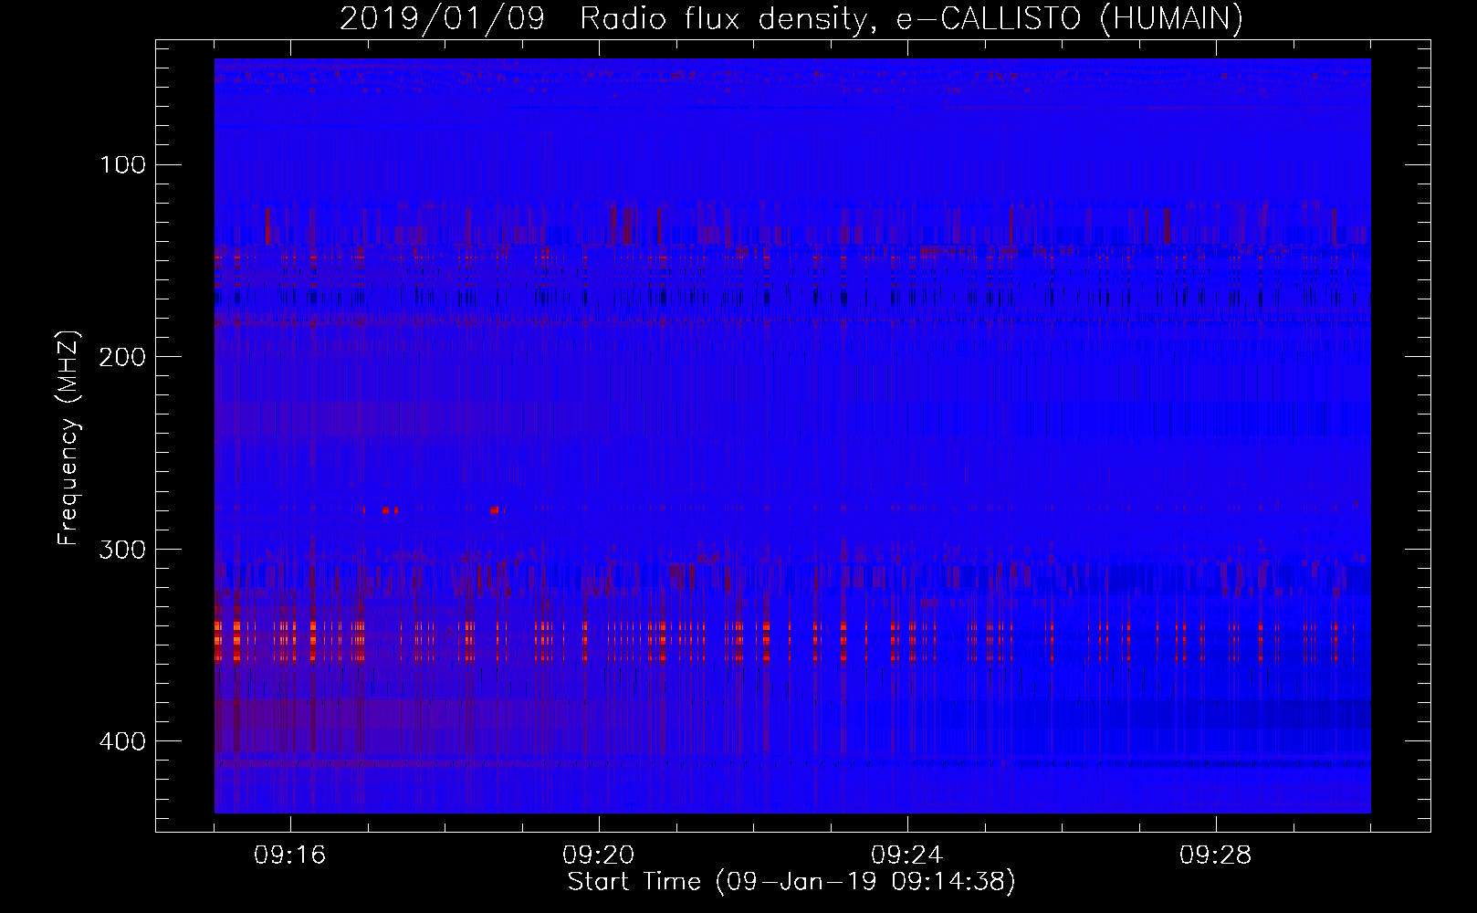
Task: Click the 300 frequency tick label
Action: point(122,549)
